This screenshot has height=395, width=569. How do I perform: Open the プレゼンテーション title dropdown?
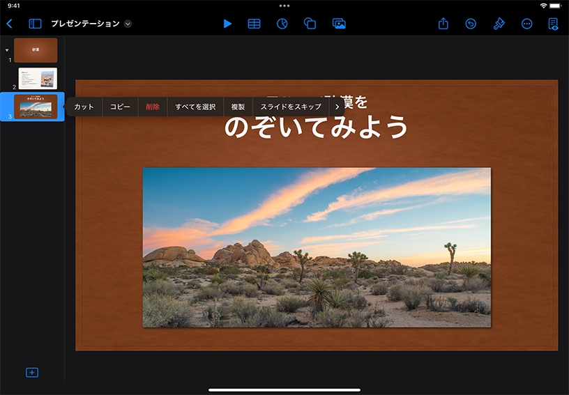click(128, 24)
